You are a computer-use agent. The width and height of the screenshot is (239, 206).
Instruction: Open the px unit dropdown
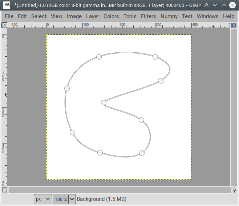coord(43,199)
